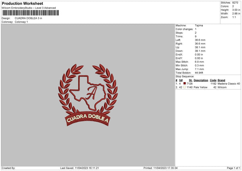Click the Height value 3.00 in
Image resolution: width=242 pixels, height=171 pixels.
[x=236, y=10]
